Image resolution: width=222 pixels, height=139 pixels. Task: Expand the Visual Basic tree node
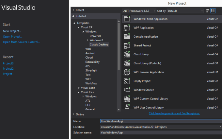tap(79, 88)
